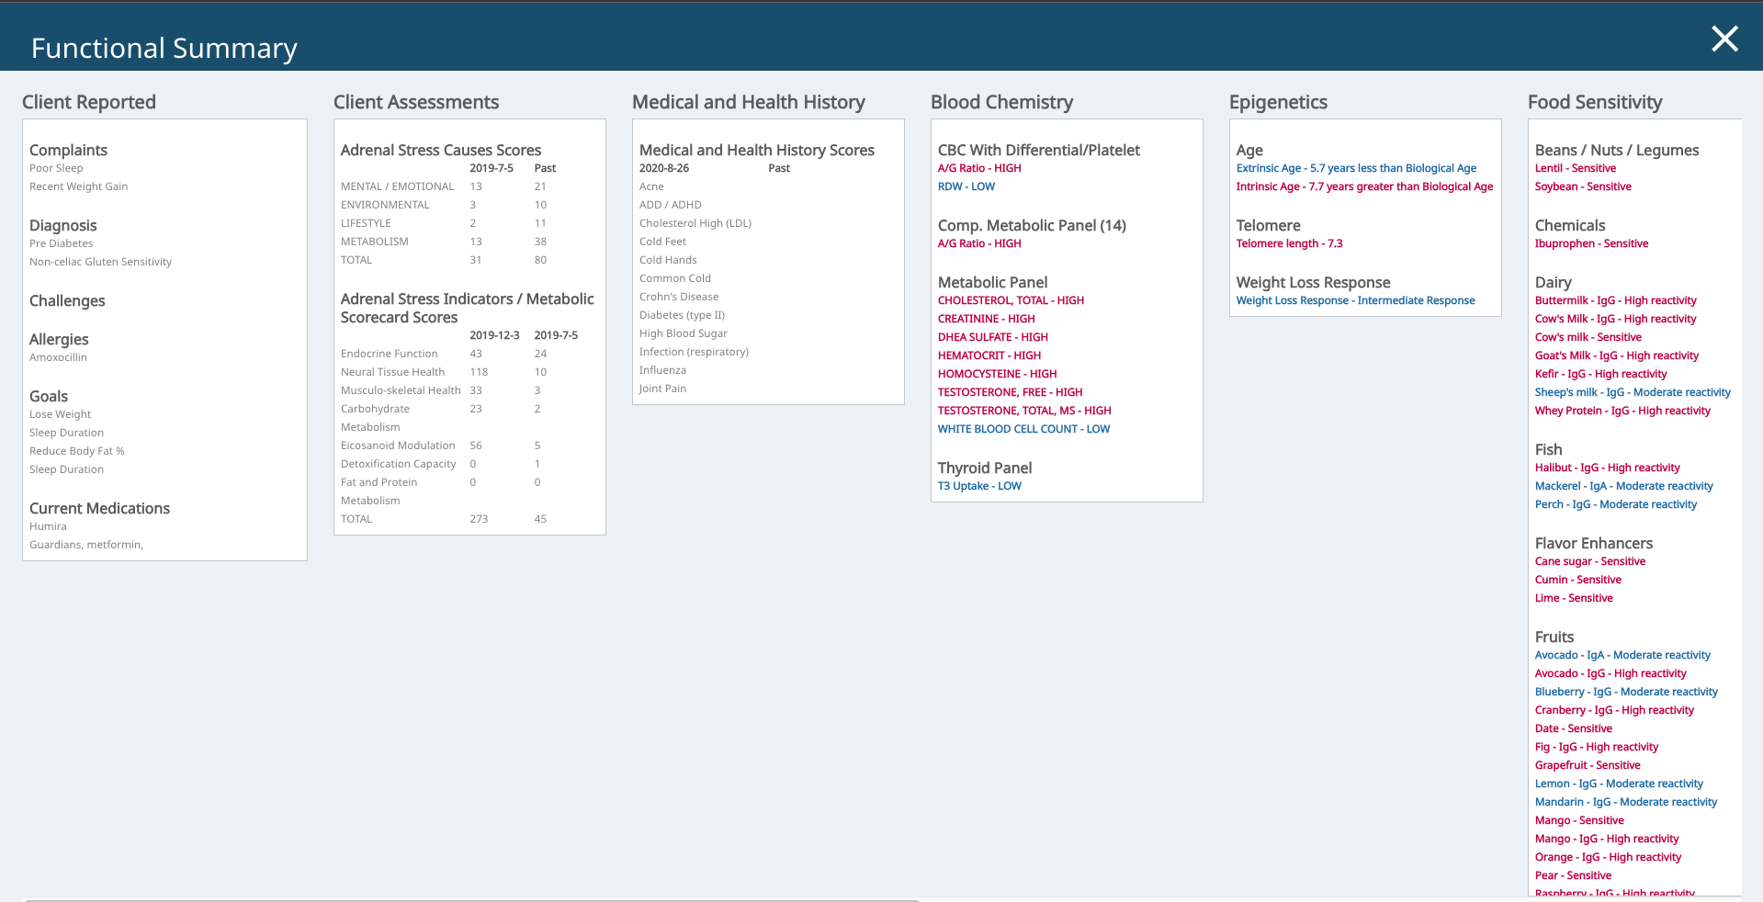Click Recent Weight Gain complaint
This screenshot has width=1763, height=902.
[x=78, y=186]
